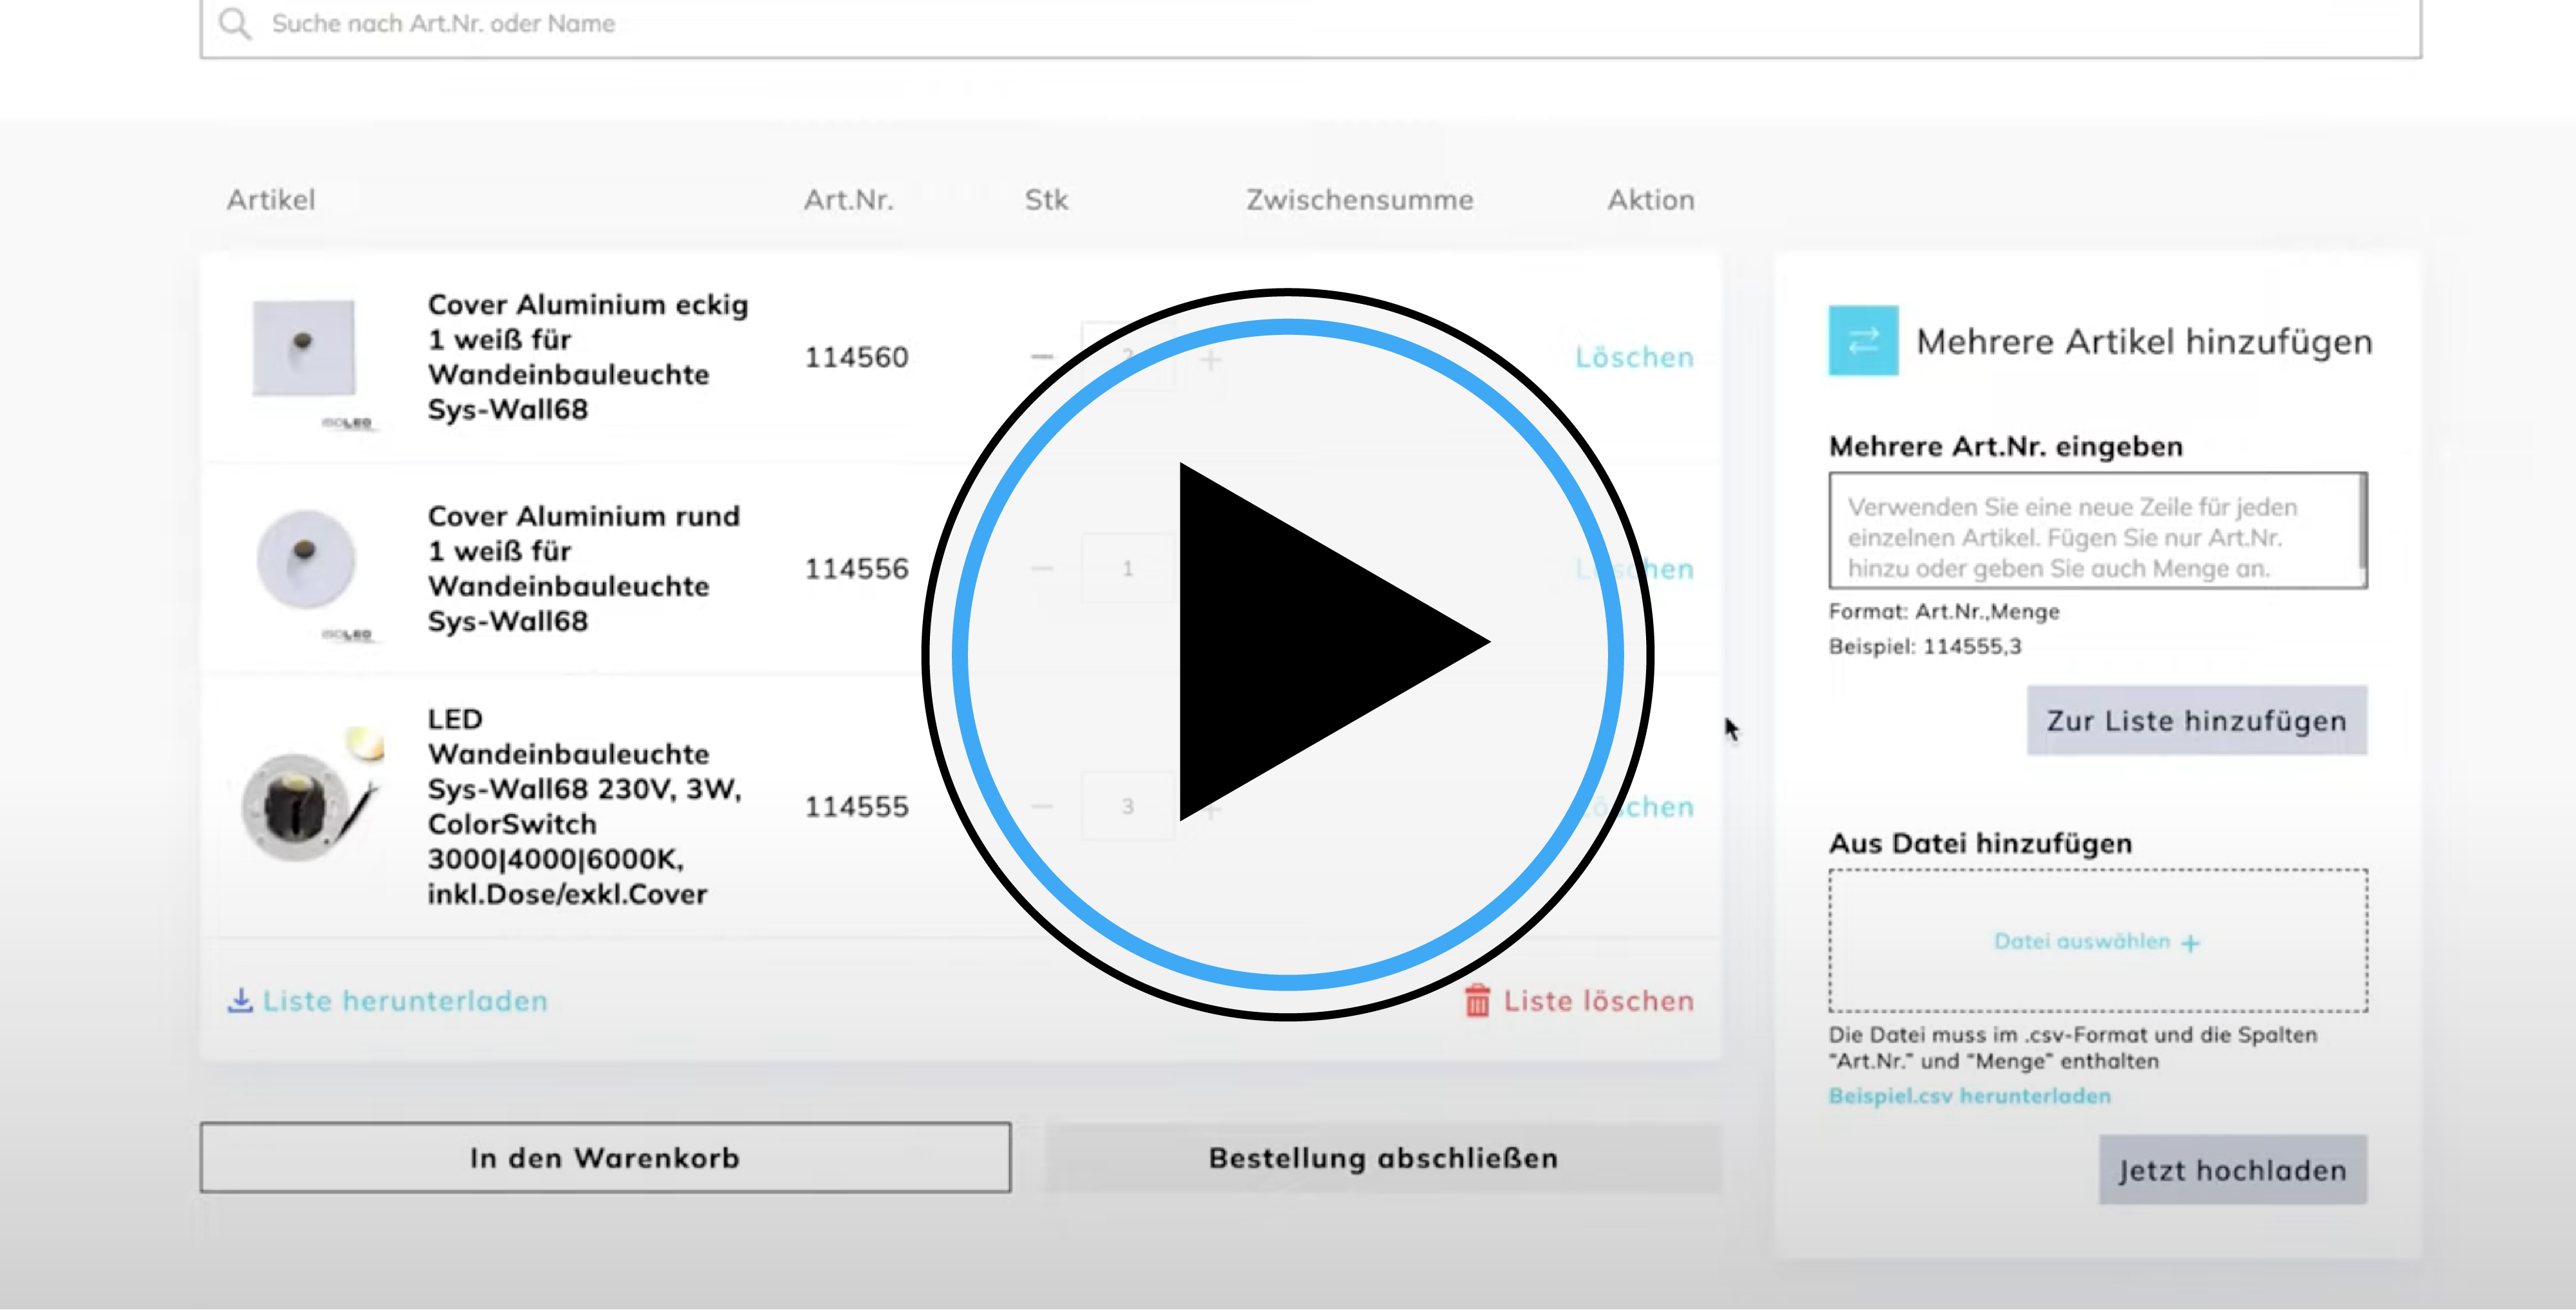The height and width of the screenshot is (1310, 2576).
Task: Open Cover Aluminium rund product thumbnail
Action: (x=306, y=560)
